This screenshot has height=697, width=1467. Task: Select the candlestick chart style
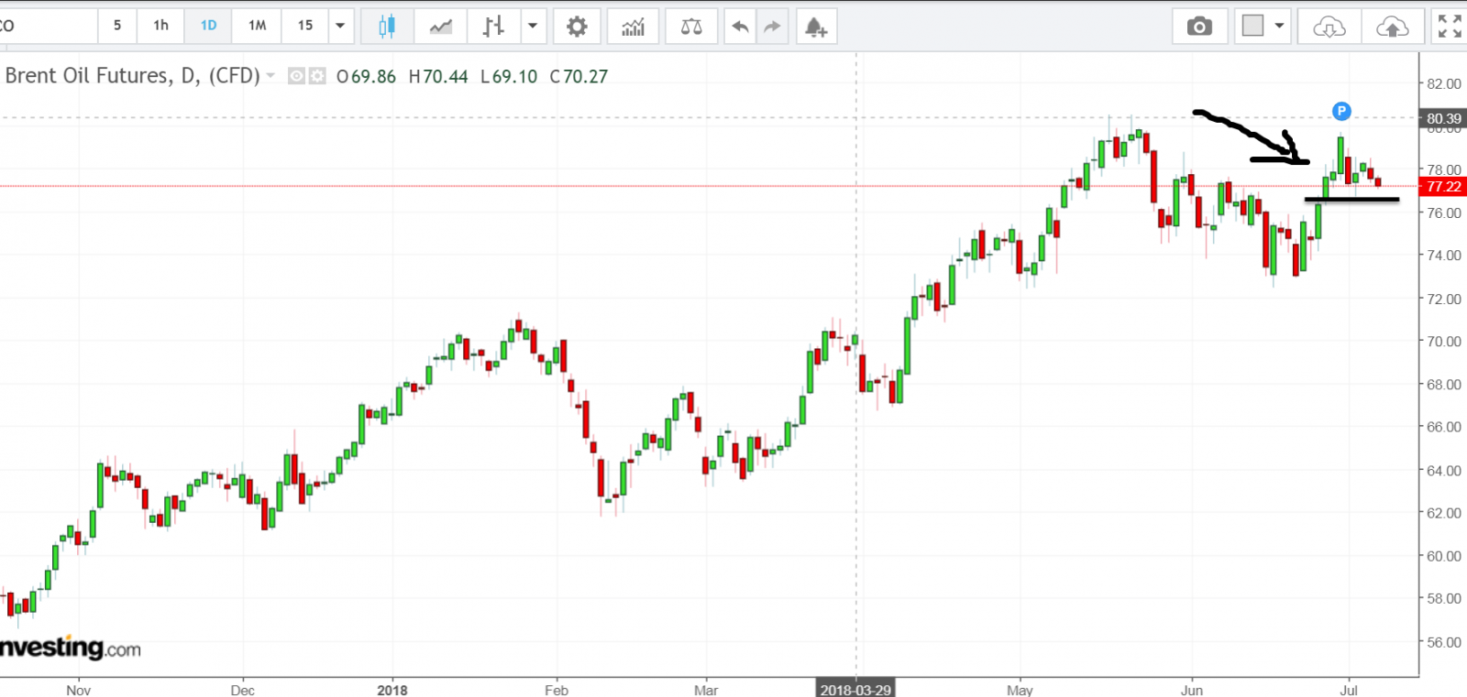click(387, 27)
